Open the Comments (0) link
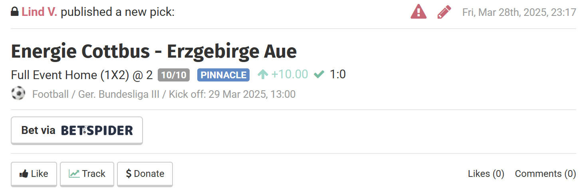The width and height of the screenshot is (585, 190). pos(545,174)
